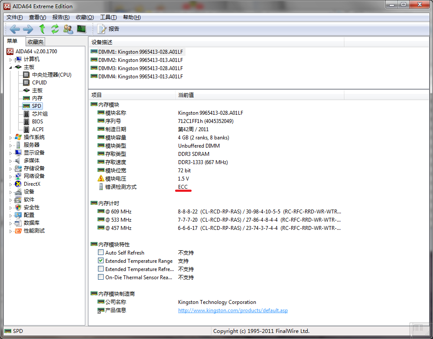This screenshot has height=339, width=433.
Task: Open the 收藏(O) menu
Action: point(85,17)
